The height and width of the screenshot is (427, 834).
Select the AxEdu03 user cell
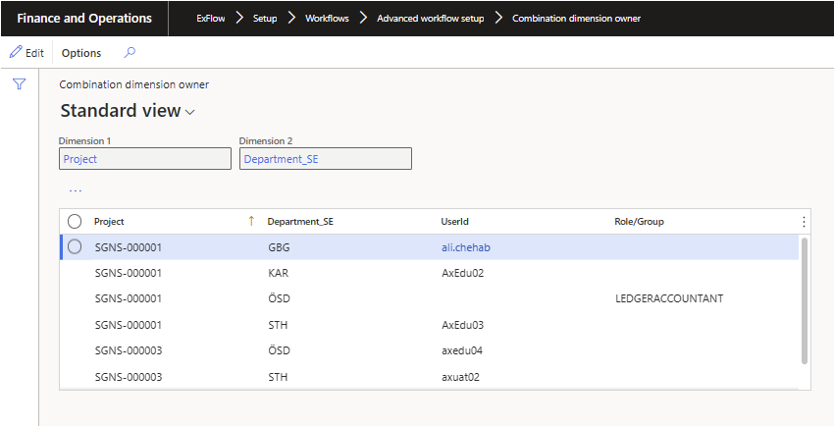pos(463,325)
